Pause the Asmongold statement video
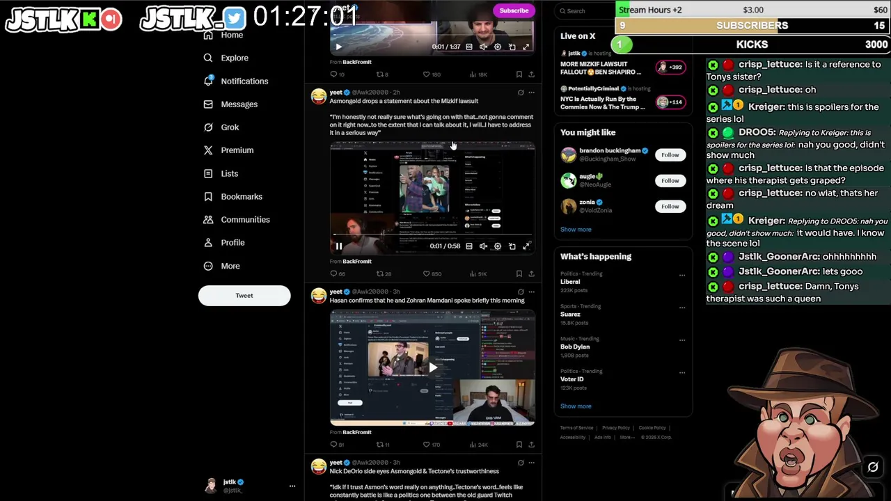The width and height of the screenshot is (891, 501). 339,246
